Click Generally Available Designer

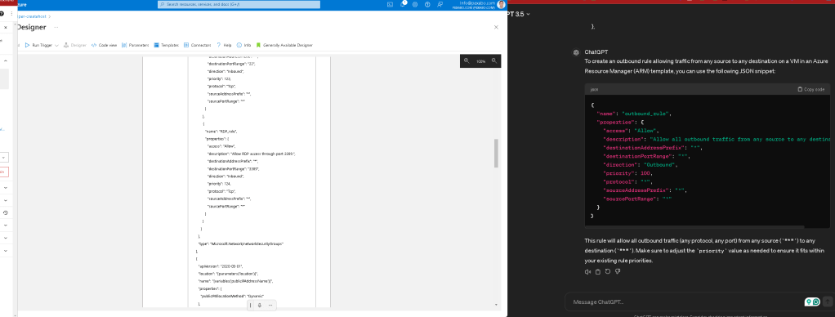284,45
